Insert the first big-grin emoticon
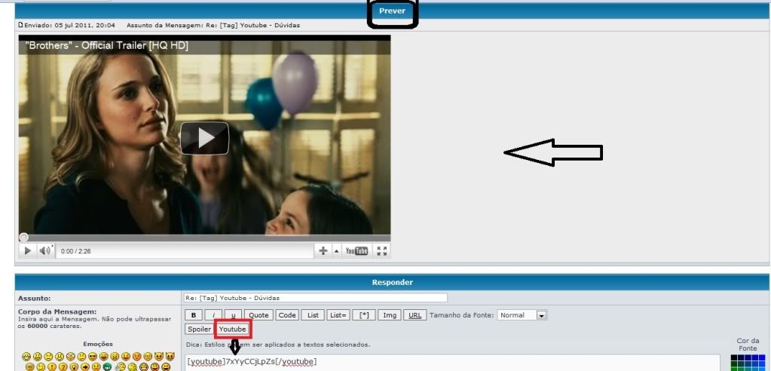The height and width of the screenshot is (371, 771). point(26,356)
